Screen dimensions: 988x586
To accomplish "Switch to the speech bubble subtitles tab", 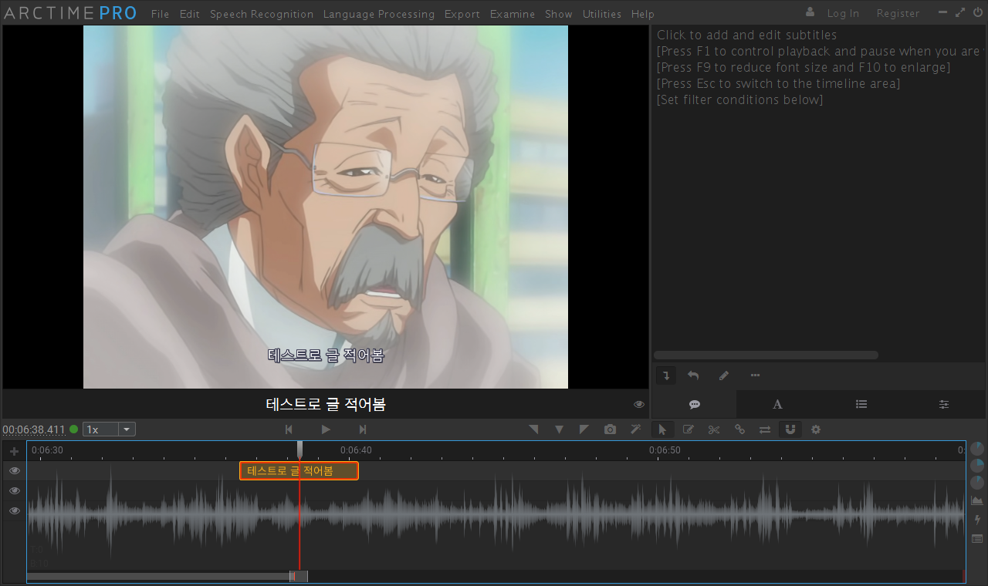I will (695, 404).
